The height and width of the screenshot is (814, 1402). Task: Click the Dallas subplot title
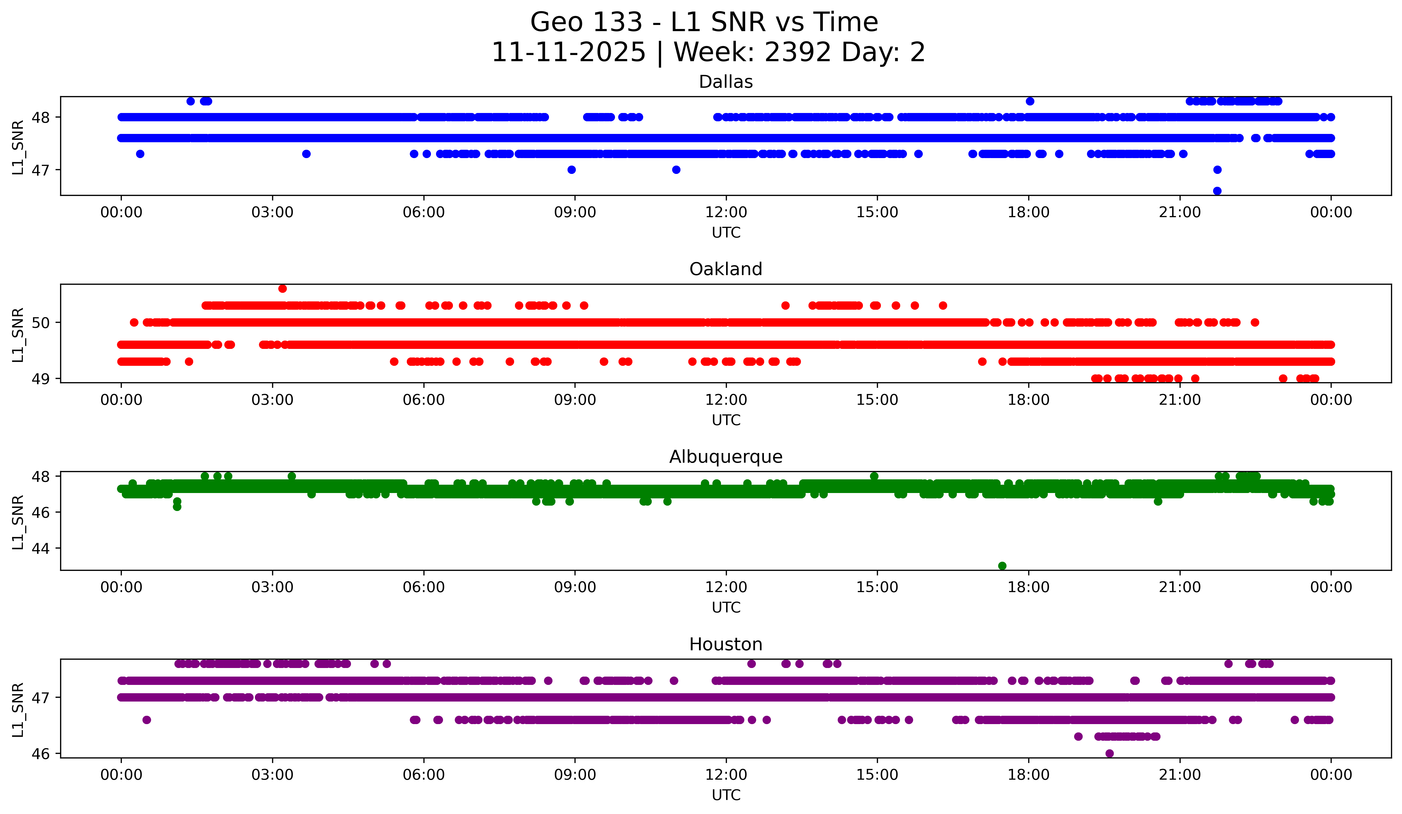coord(726,82)
